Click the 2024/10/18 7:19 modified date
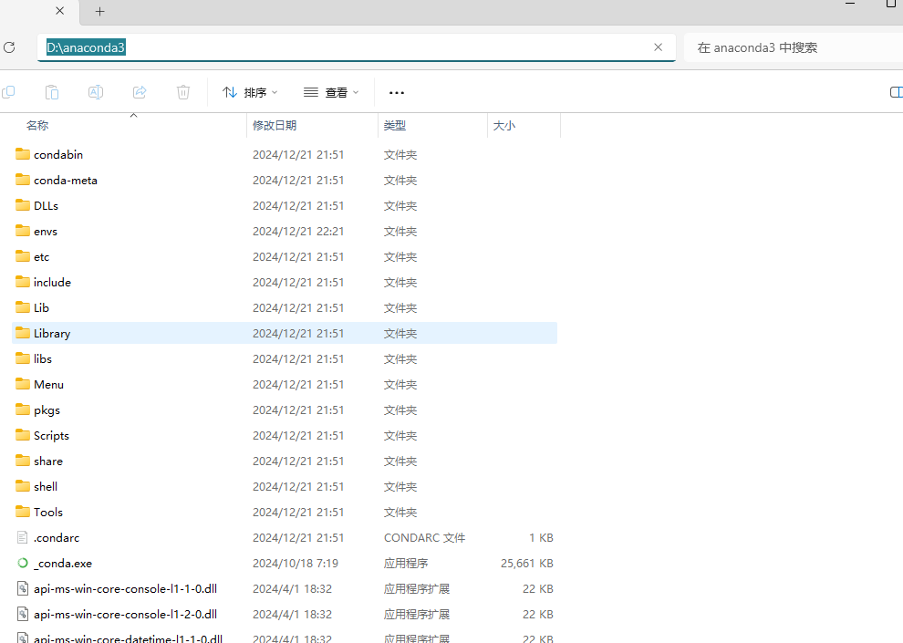The image size is (903, 643). coord(296,564)
